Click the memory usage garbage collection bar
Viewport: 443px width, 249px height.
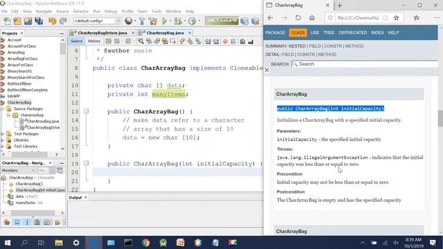tap(221, 21)
